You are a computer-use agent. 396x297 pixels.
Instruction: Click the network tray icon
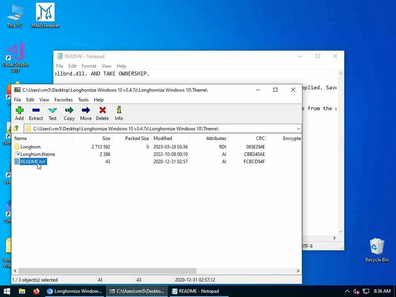(366, 292)
